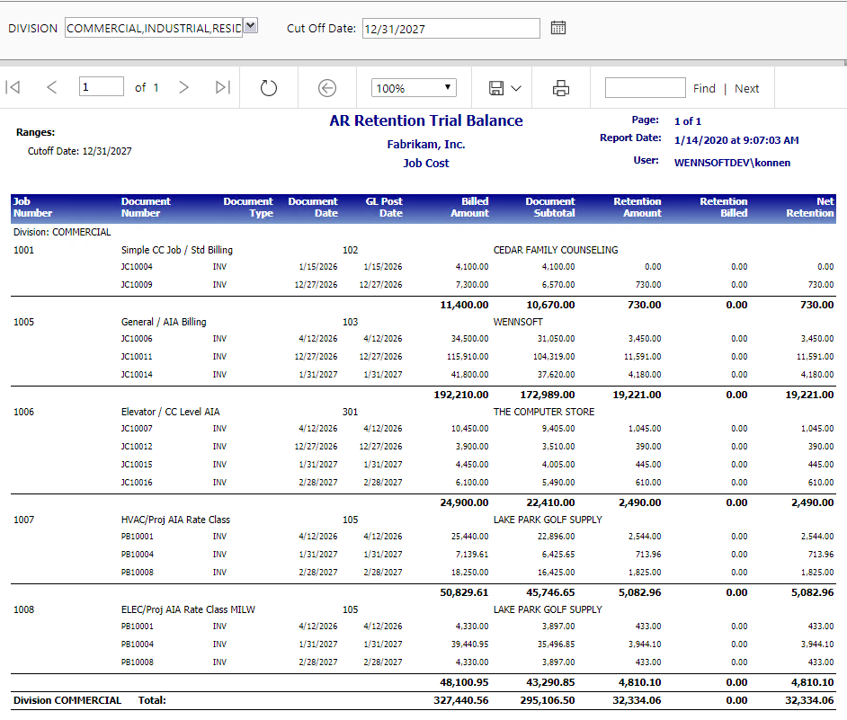Jump to last page of report
The height and width of the screenshot is (720, 847).
pyautogui.click(x=222, y=87)
